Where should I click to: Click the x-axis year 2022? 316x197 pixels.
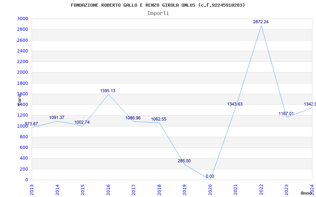point(261,190)
